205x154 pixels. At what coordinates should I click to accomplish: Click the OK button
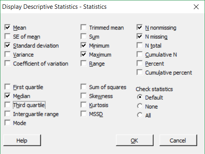tap(135, 140)
